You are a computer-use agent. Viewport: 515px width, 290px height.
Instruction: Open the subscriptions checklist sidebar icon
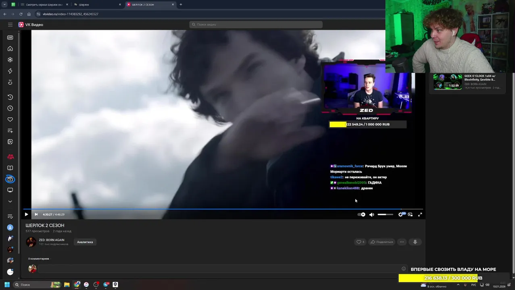[10, 216]
